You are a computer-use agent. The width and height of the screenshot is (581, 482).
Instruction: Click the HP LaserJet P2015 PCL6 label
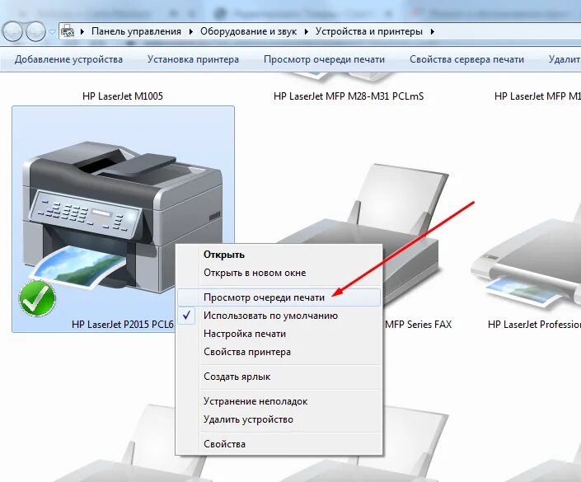[x=123, y=325]
